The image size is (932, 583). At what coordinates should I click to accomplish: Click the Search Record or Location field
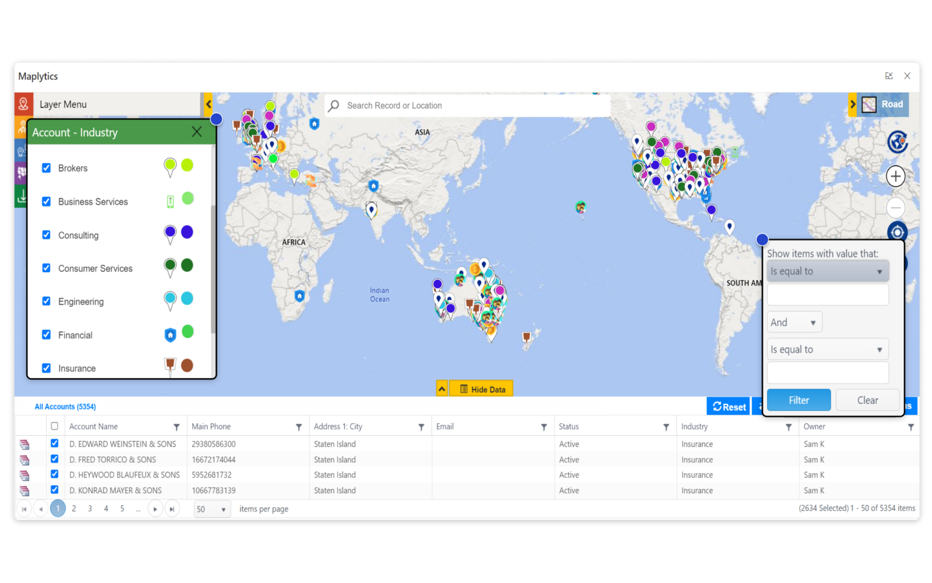(x=467, y=105)
